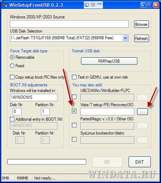Launch RMPrepUSB format tool

pyautogui.click(x=109, y=61)
